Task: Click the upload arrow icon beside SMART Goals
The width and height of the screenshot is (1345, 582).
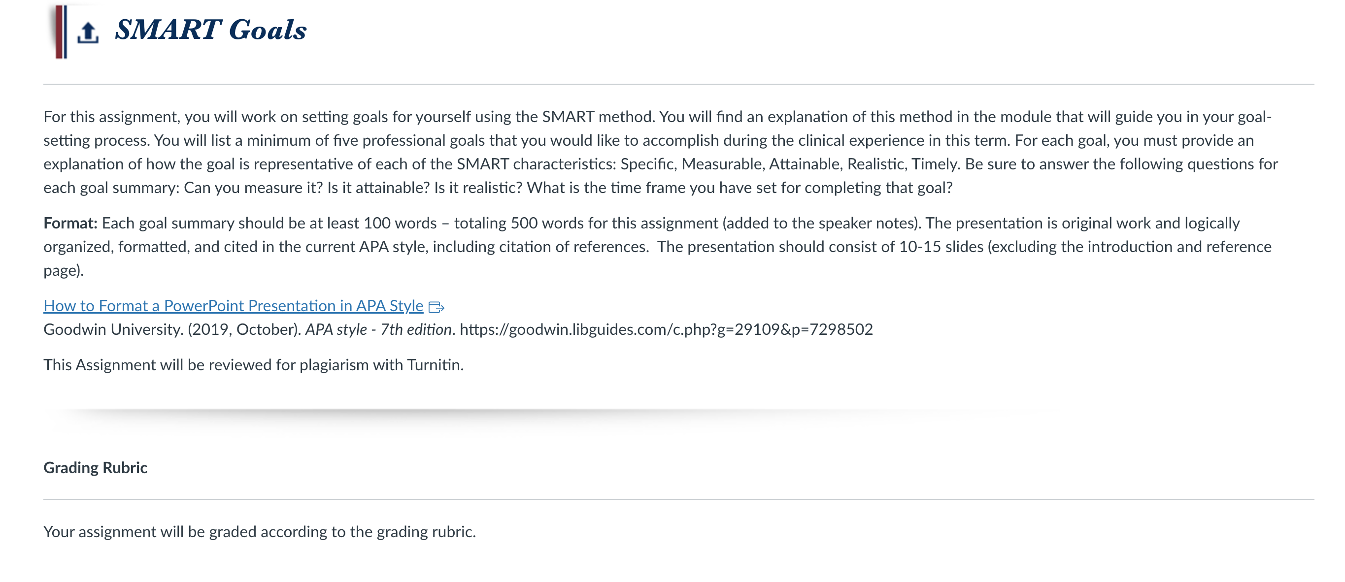Action: (88, 32)
